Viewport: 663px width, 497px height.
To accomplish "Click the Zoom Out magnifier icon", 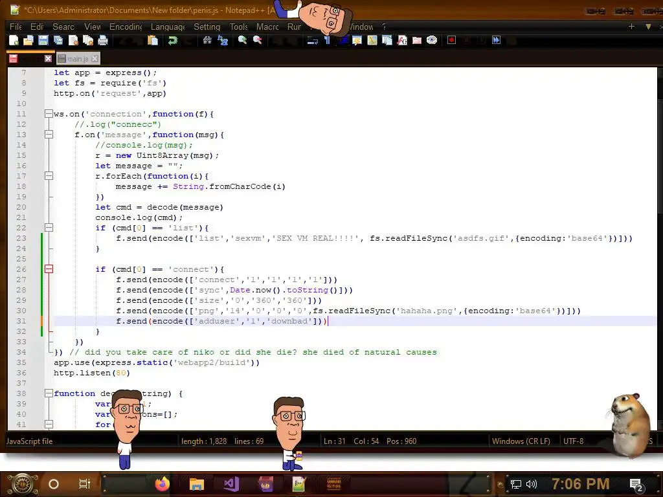I will point(257,40).
